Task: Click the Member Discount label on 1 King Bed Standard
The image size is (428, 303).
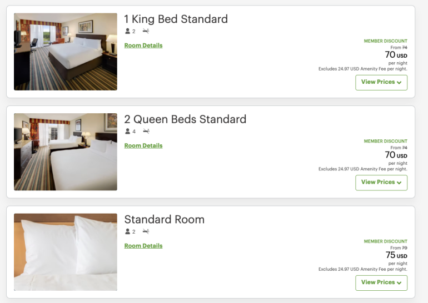Action: point(385,41)
